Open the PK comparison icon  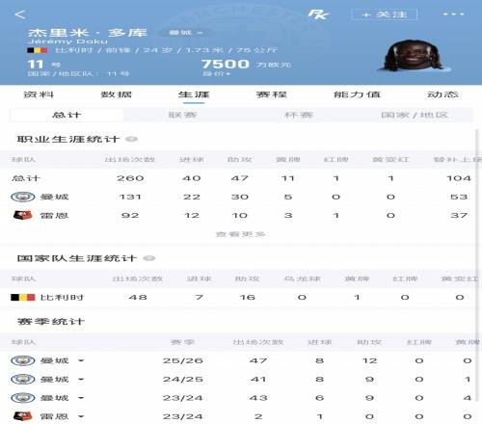click(x=318, y=14)
